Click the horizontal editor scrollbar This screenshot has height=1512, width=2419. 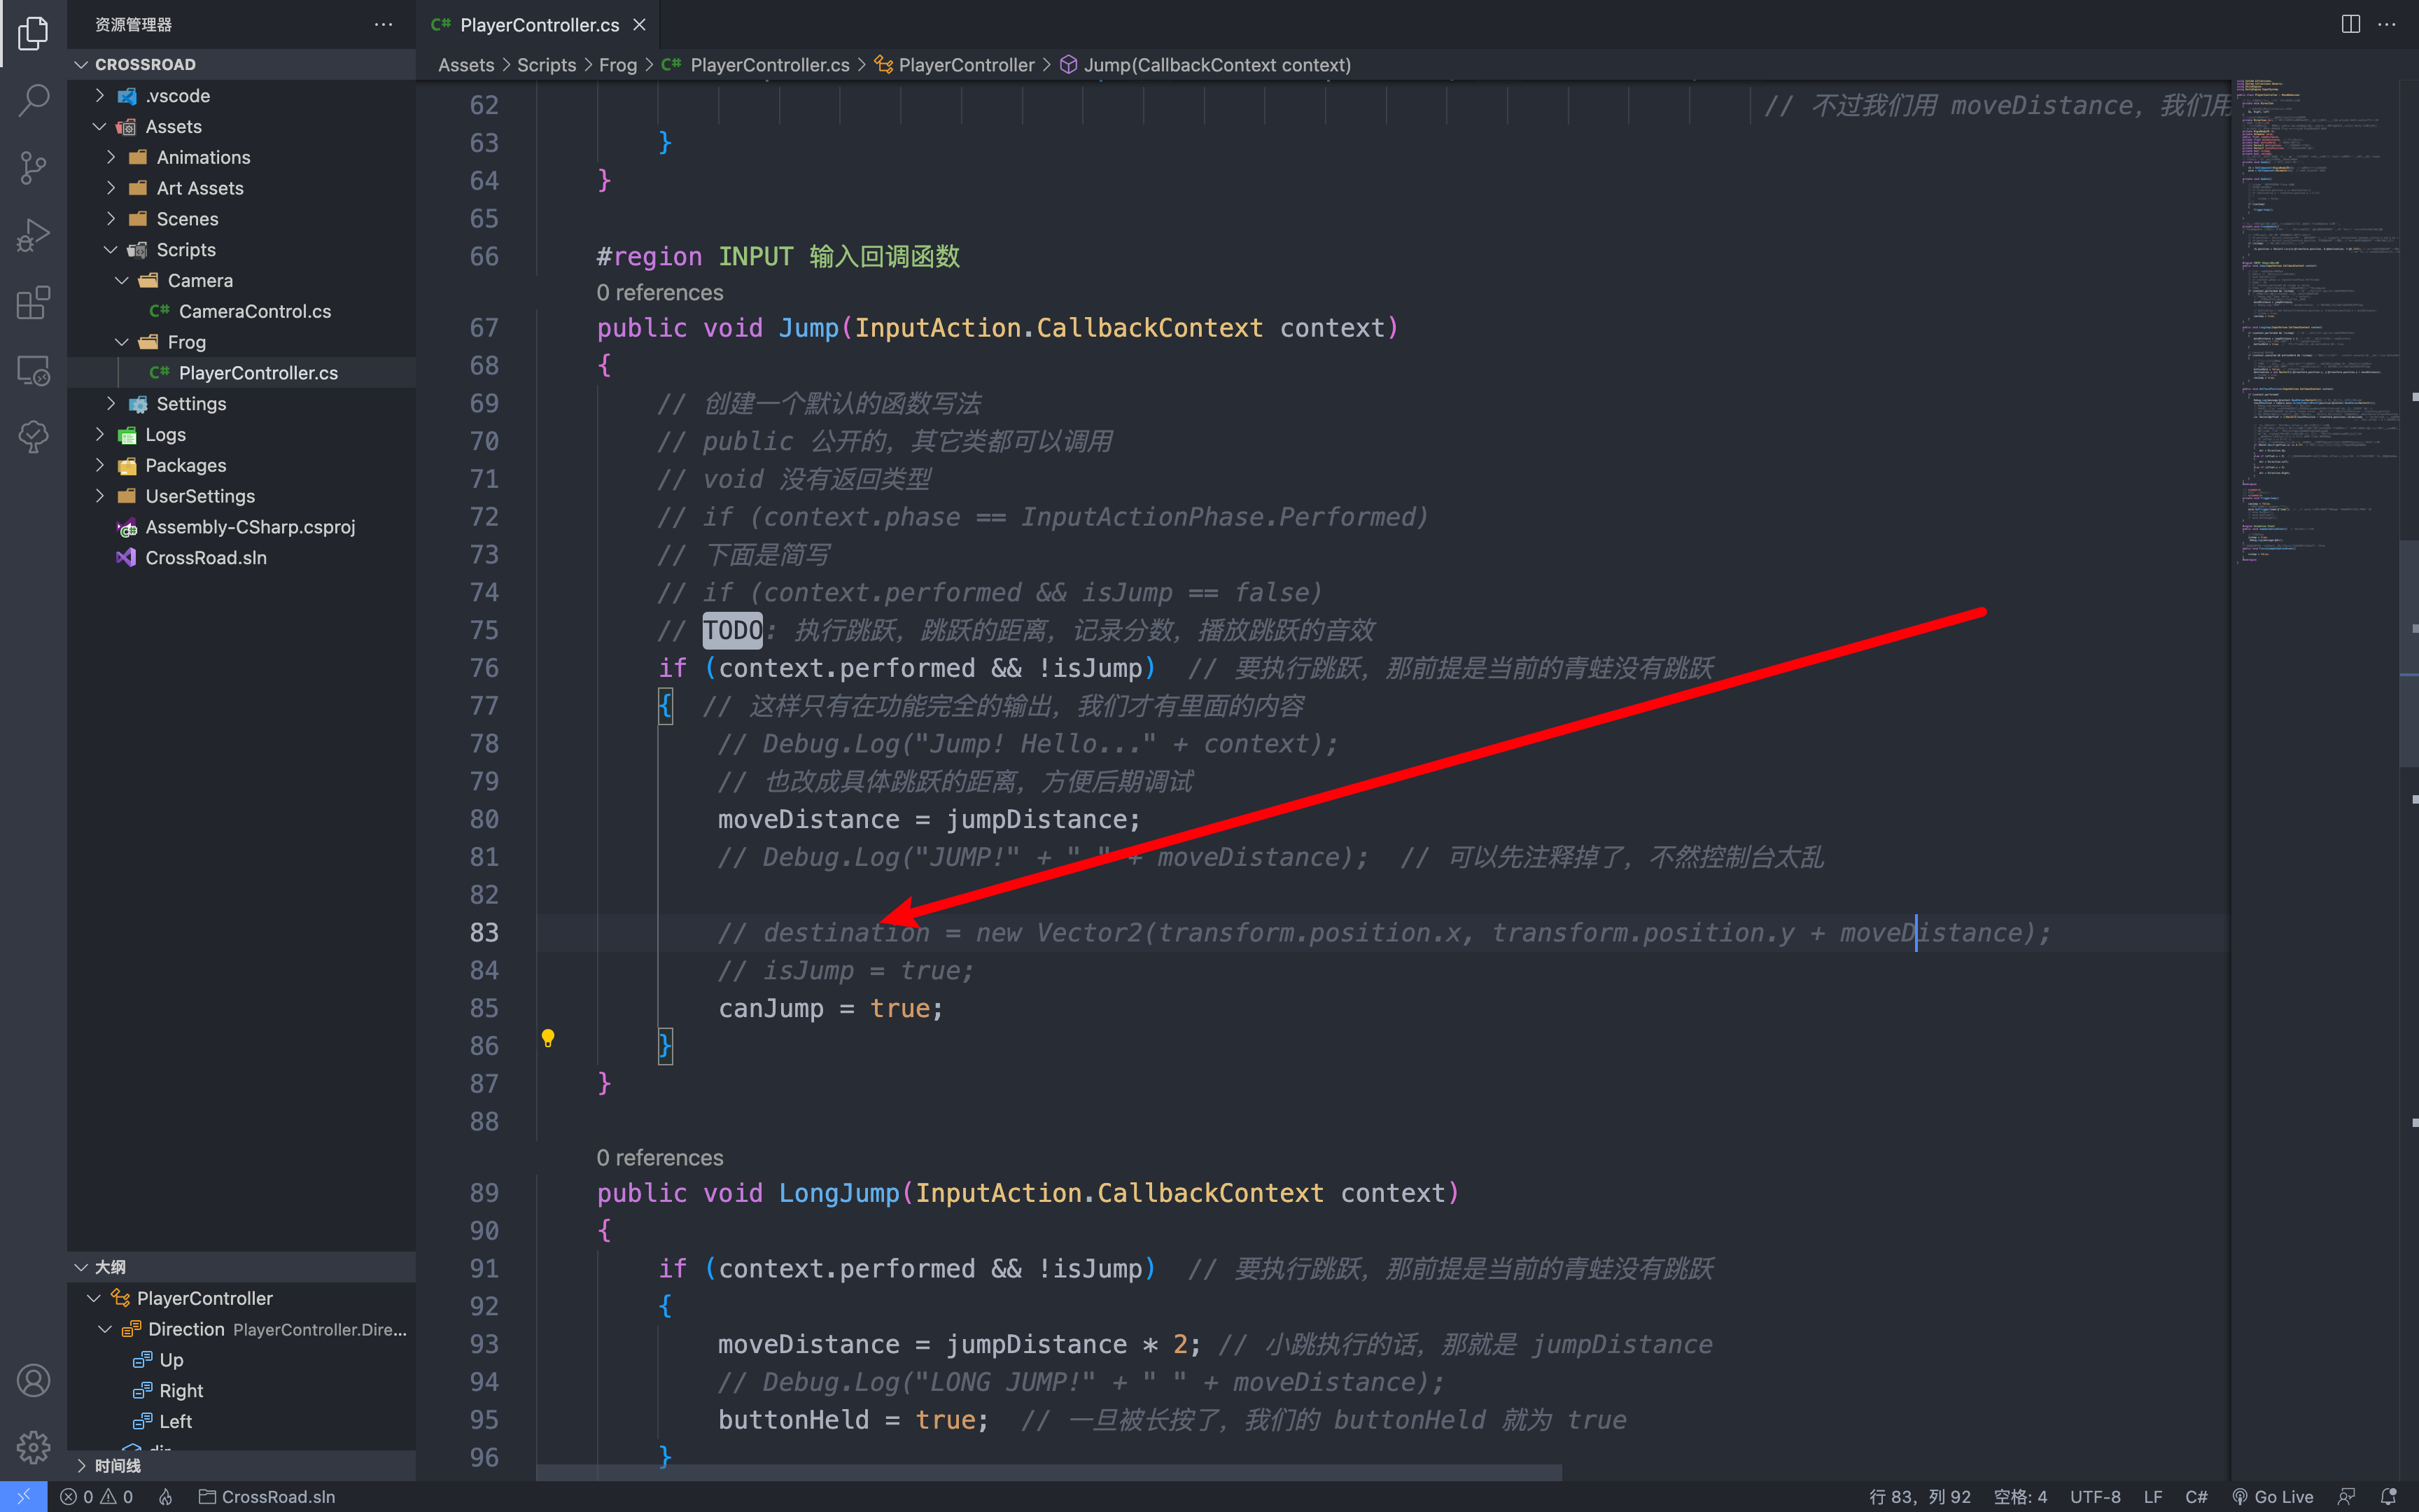[1050, 1473]
